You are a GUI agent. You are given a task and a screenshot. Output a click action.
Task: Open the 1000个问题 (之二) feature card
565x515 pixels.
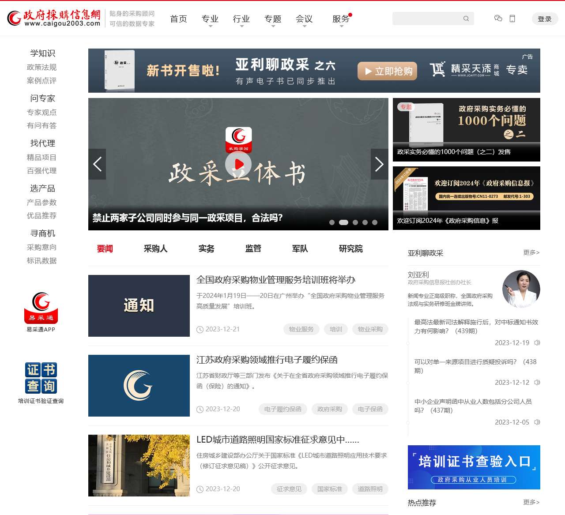[x=467, y=130]
